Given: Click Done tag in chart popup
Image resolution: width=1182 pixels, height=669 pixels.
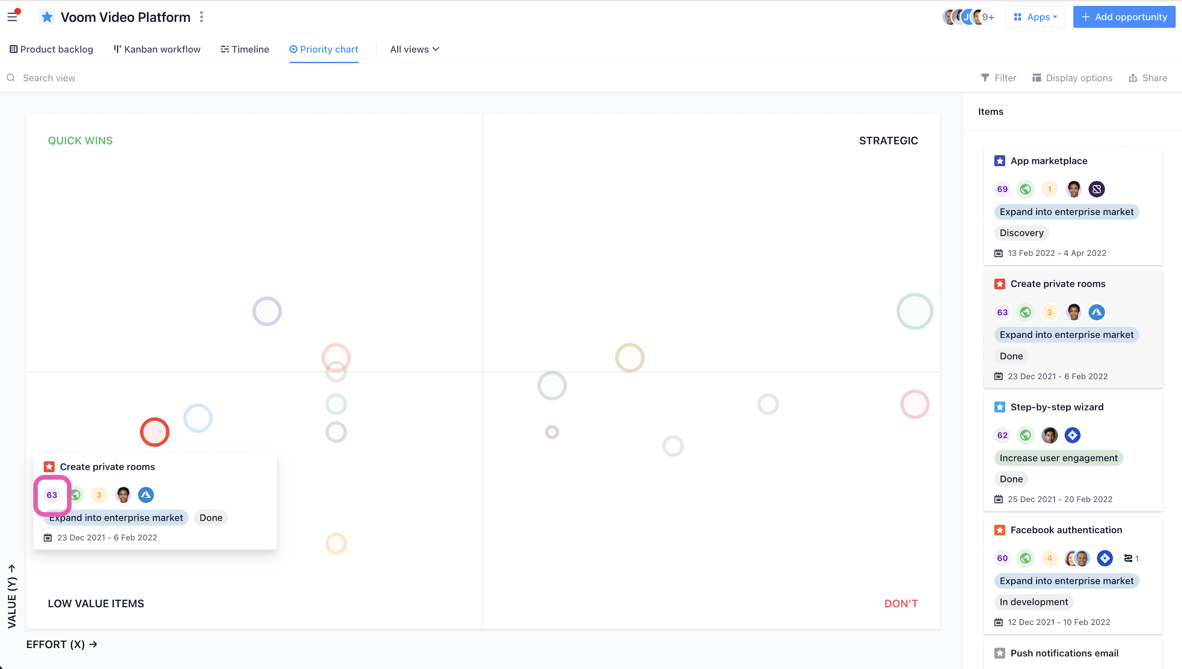Looking at the screenshot, I should [211, 518].
